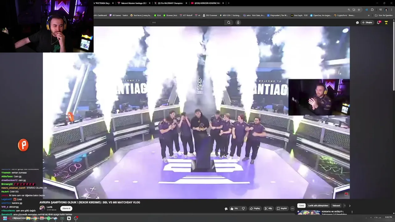This screenshot has height=222, width=395.
Task: Subscribe with the Abone ol button
Action: pyautogui.click(x=66, y=208)
